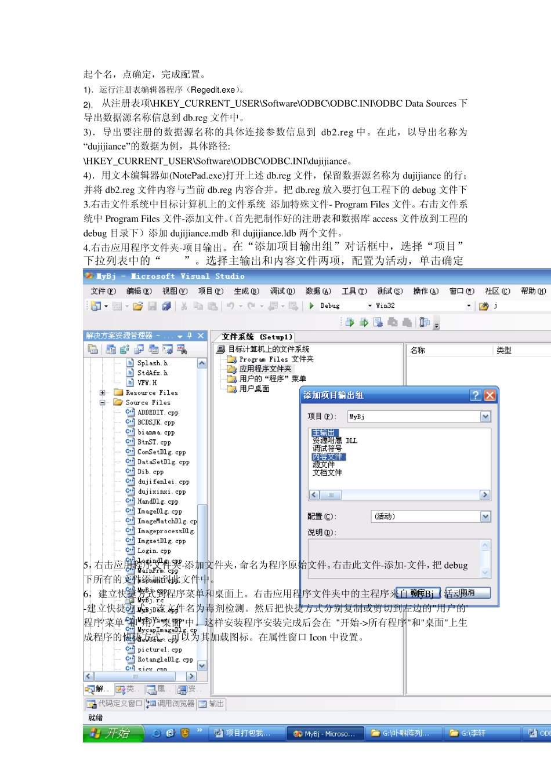Click the Open File folder icon
Viewport: 551px width, 779px height.
[138, 306]
